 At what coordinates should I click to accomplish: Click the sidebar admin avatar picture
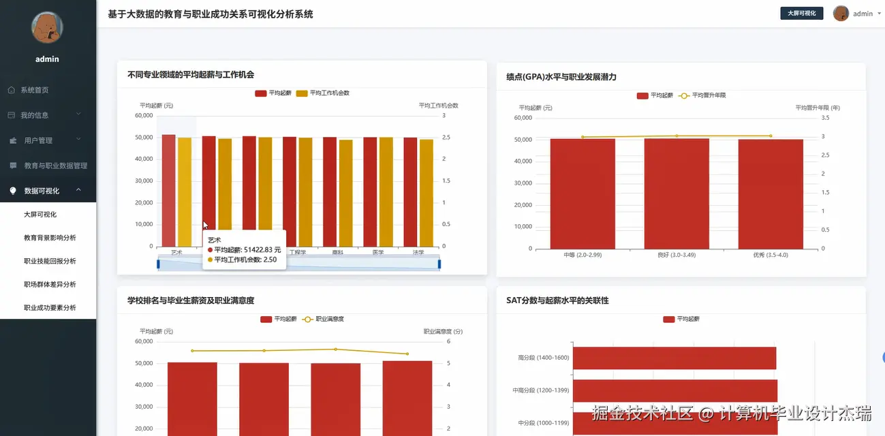pyautogui.click(x=47, y=27)
